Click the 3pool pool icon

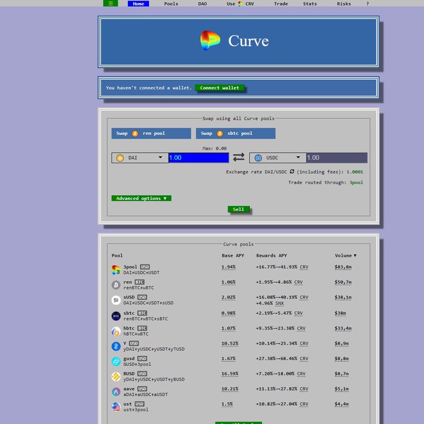(x=116, y=269)
